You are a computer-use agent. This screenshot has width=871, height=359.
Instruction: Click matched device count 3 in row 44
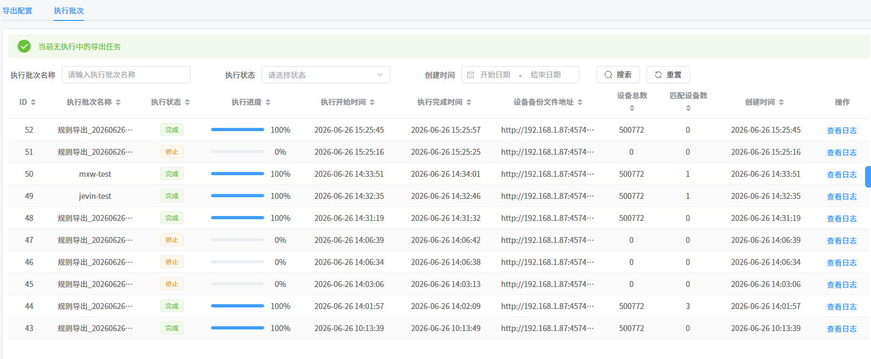point(688,306)
